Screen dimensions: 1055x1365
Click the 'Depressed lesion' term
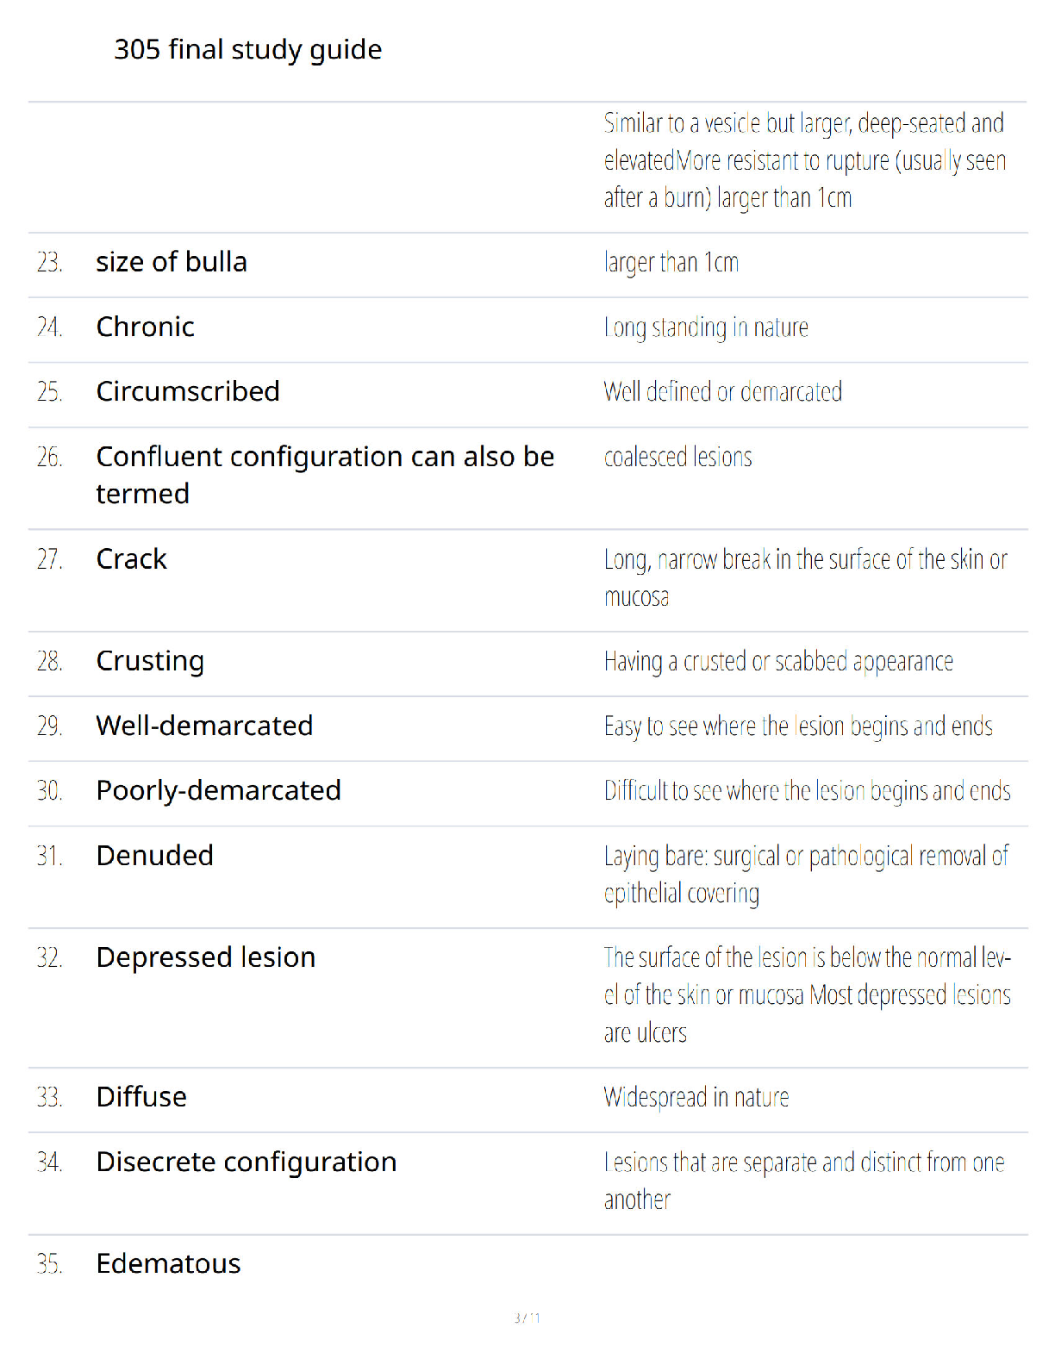coord(206,958)
